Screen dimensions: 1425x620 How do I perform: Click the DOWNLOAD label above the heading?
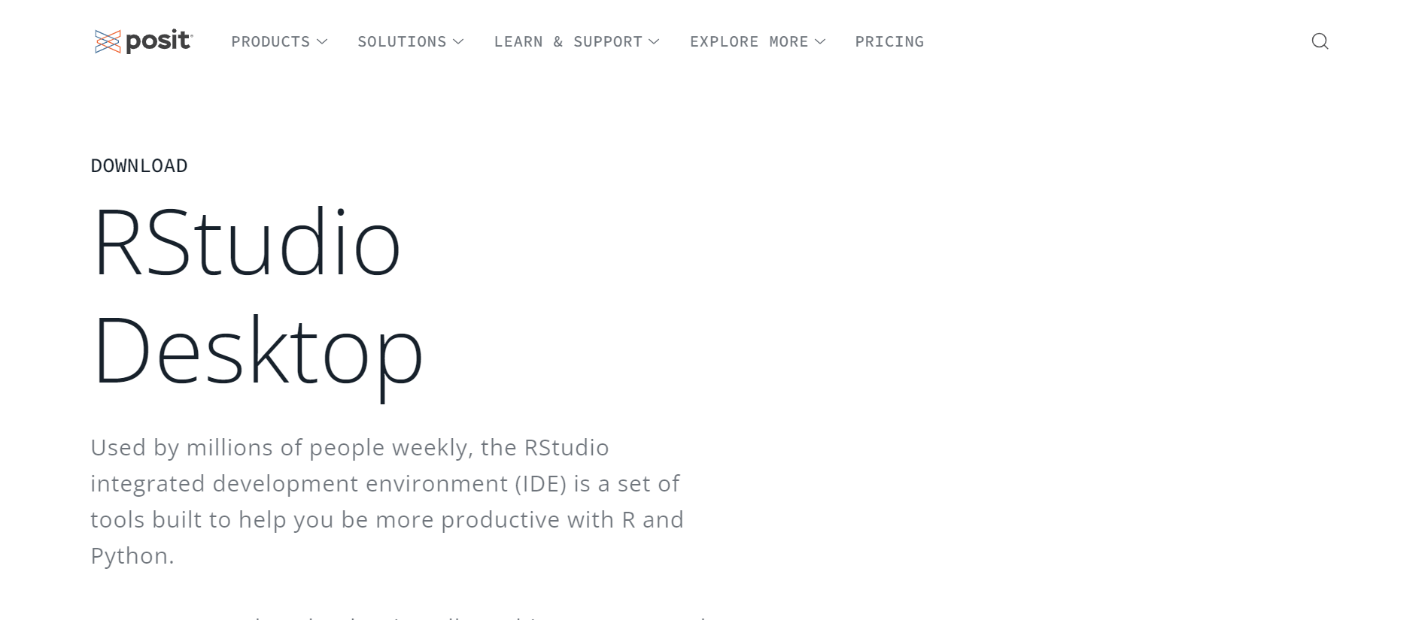[x=139, y=165]
